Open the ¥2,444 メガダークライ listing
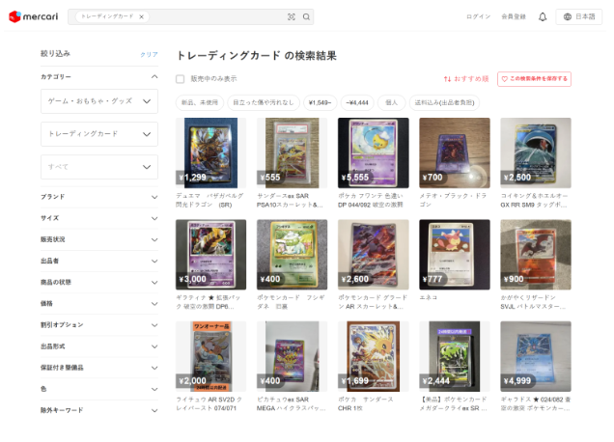The height and width of the screenshot is (442, 614). click(x=455, y=357)
